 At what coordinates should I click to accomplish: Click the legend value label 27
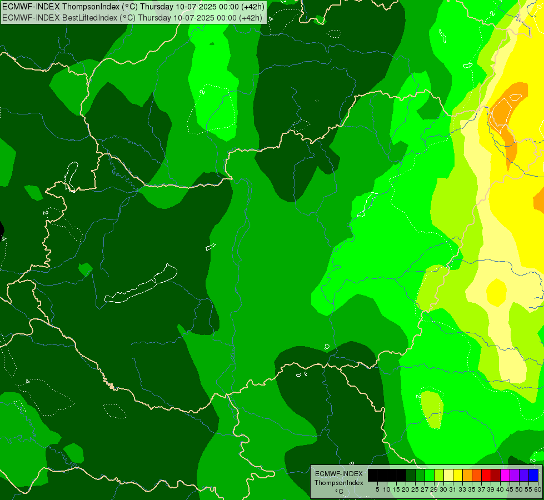coord(425,489)
